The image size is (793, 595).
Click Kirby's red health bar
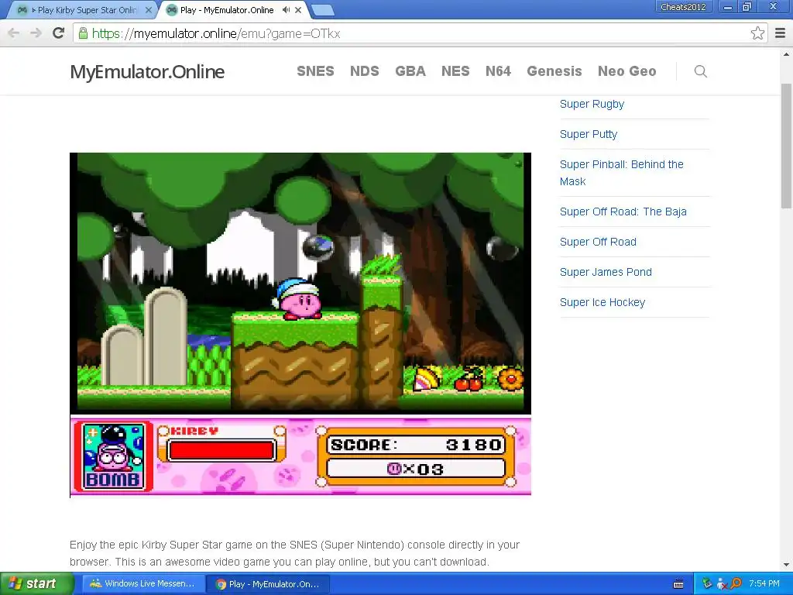222,450
